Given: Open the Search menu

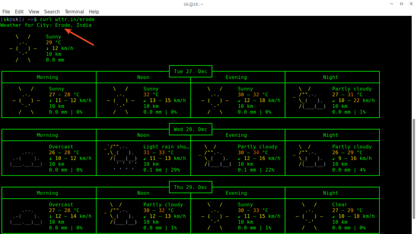Looking at the screenshot, I should [x=52, y=11].
